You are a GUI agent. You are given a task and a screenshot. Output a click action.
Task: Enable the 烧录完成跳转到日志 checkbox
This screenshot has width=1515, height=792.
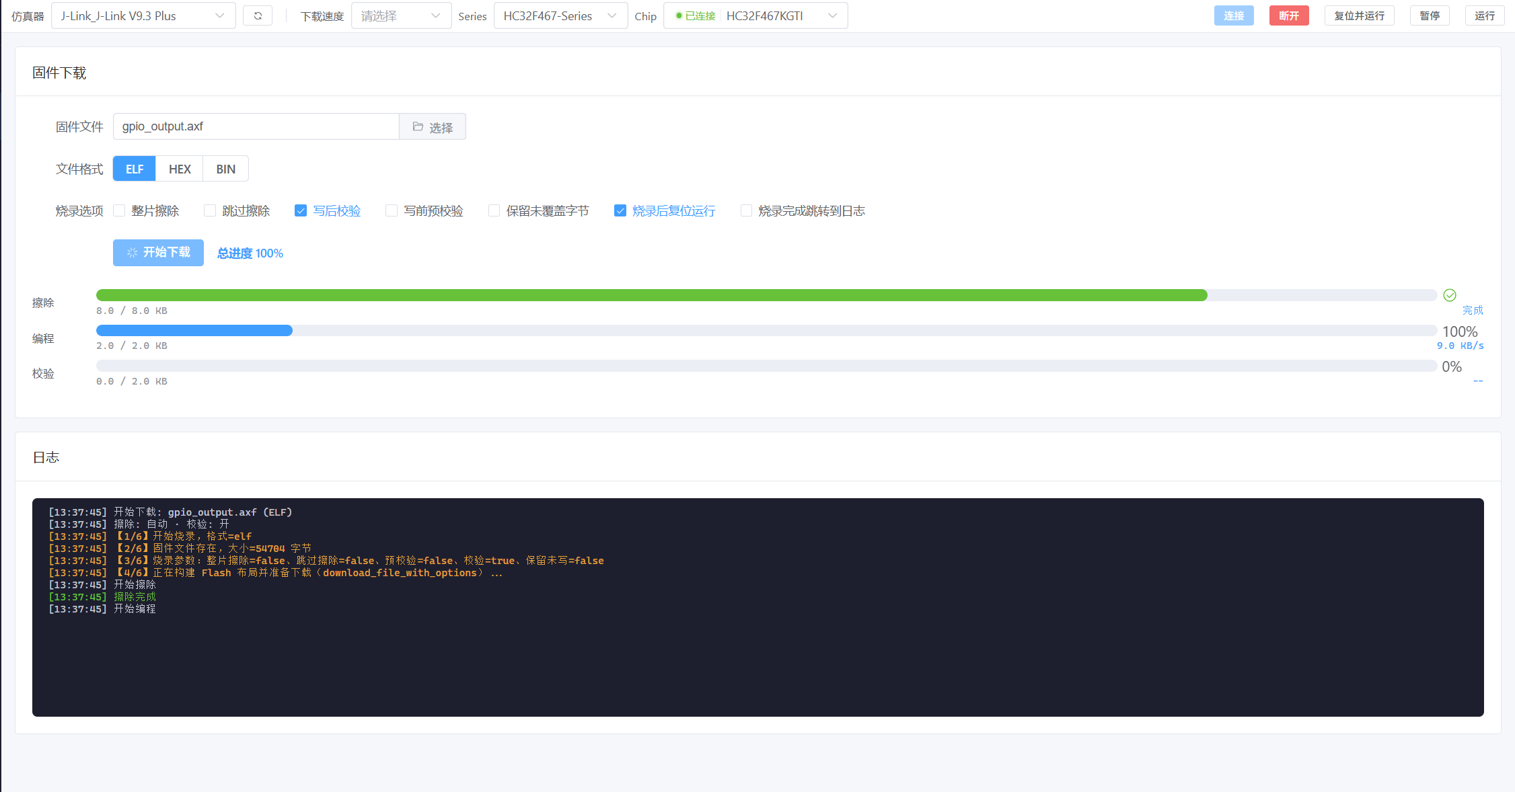click(x=746, y=210)
